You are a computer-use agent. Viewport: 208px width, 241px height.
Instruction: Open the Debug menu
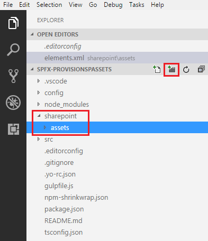[113, 5]
